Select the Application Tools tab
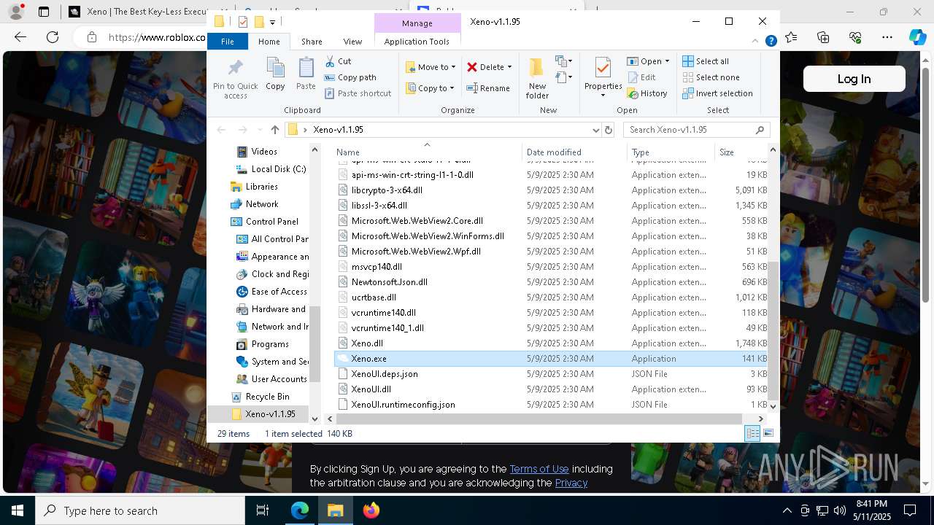Viewport: 934px width, 525px height. [417, 42]
